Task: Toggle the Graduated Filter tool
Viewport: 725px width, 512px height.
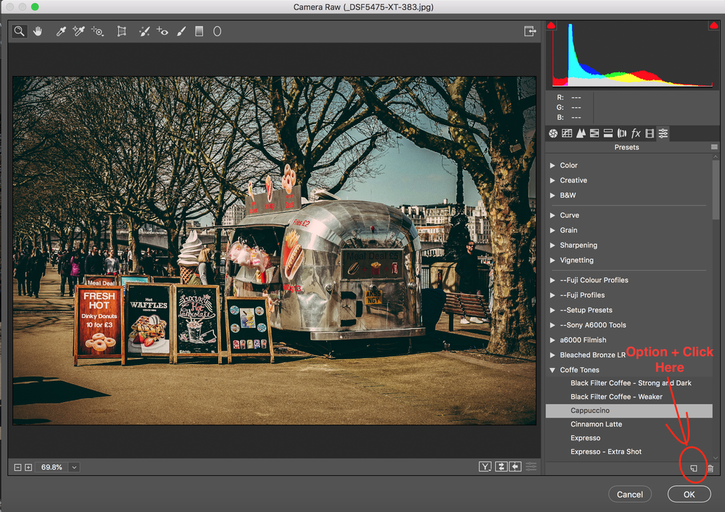Action: point(199,31)
